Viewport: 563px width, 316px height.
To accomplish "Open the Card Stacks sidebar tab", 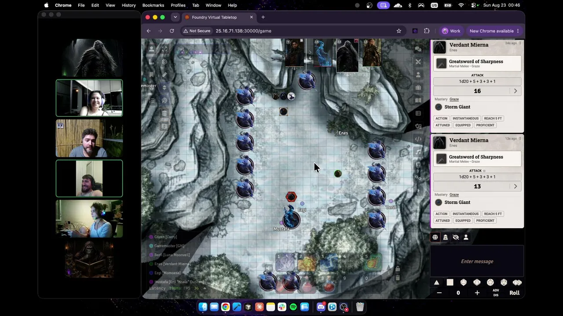I will (x=418, y=126).
